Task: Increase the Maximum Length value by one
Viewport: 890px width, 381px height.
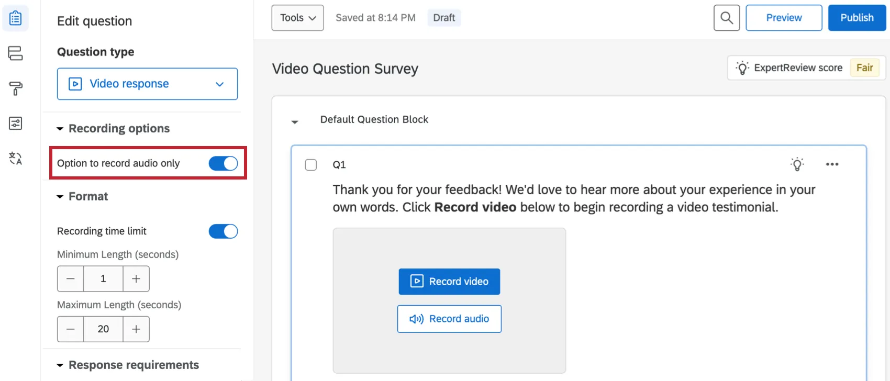Action: 136,329
